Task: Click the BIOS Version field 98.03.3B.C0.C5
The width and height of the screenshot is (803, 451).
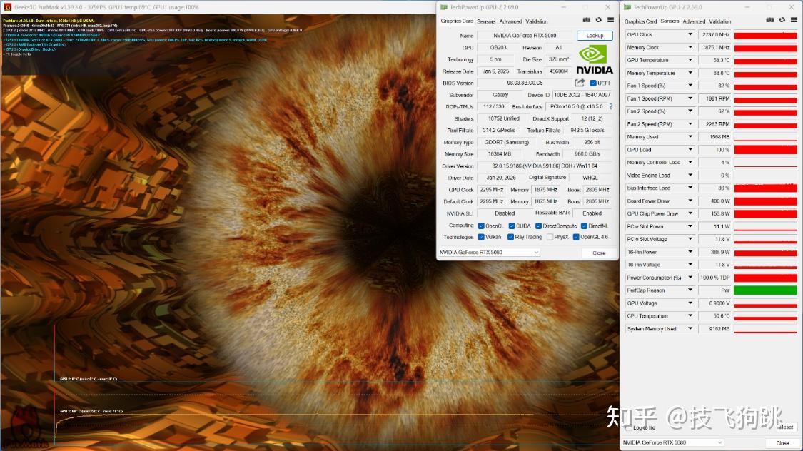Action: (525, 83)
